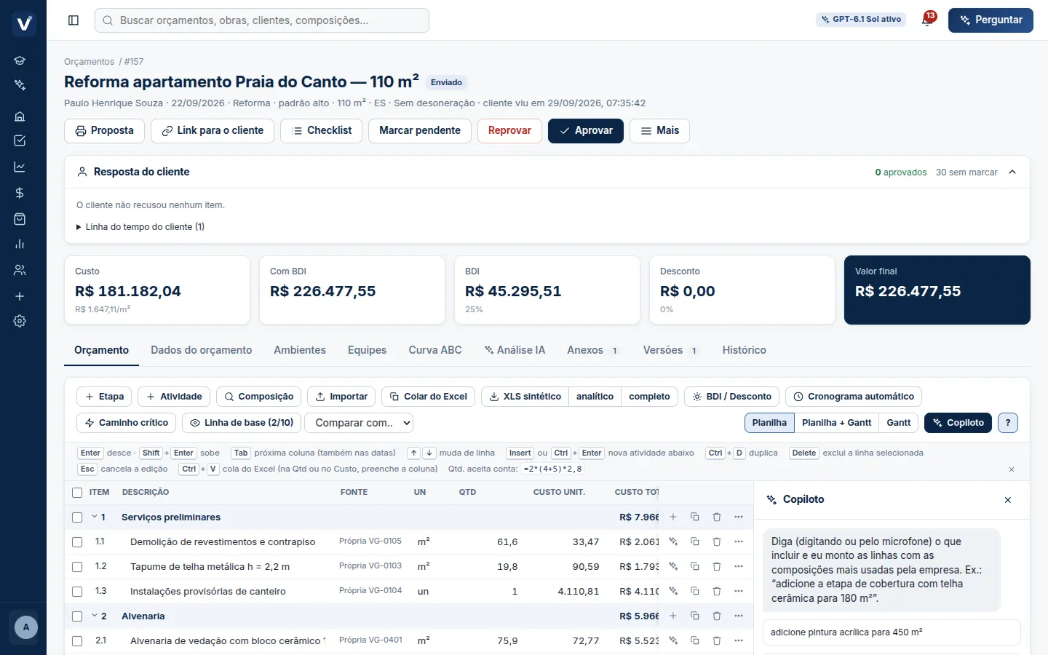The height and width of the screenshot is (655, 1048).
Task: Switch to the Dados do orçamento tab
Action: point(201,350)
